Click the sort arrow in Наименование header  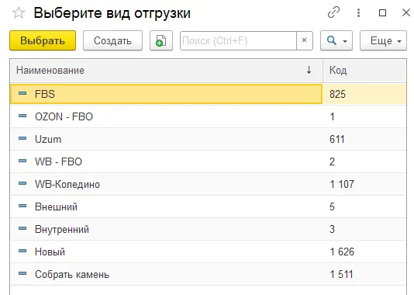[309, 70]
